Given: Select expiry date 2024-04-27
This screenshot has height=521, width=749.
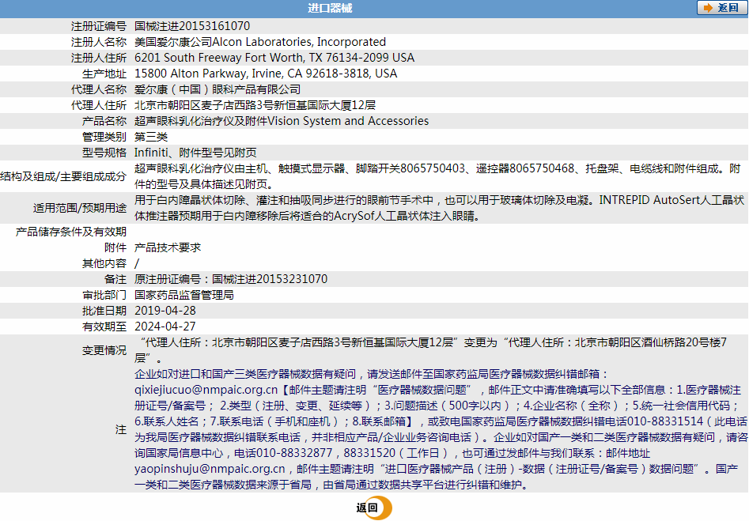Looking at the screenshot, I should [165, 327].
